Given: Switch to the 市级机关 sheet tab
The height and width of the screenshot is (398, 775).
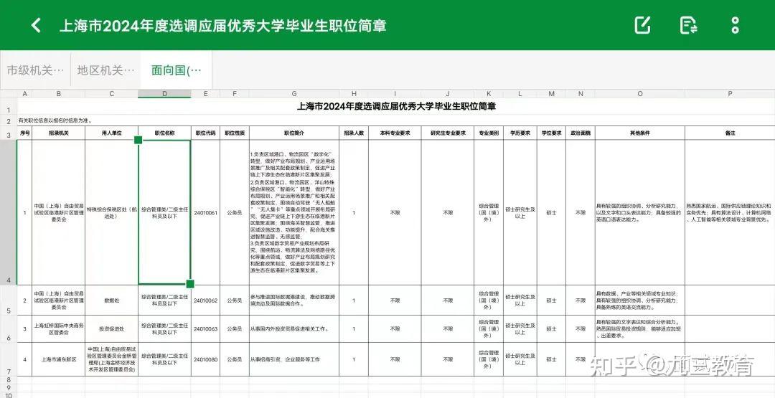Looking at the screenshot, I should tap(36, 70).
